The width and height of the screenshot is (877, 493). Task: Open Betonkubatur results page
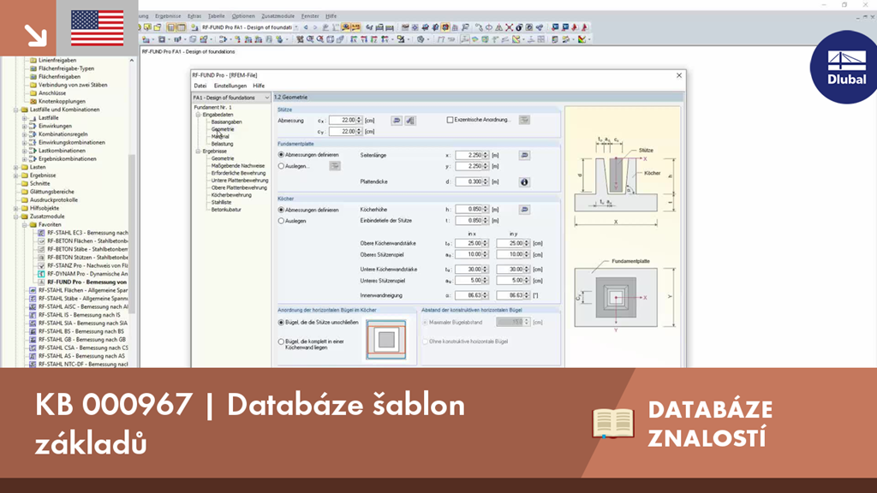click(226, 210)
